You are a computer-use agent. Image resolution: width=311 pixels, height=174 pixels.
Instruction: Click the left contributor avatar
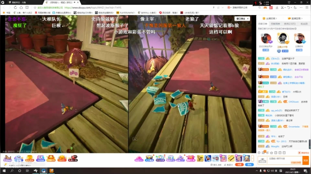266,38
